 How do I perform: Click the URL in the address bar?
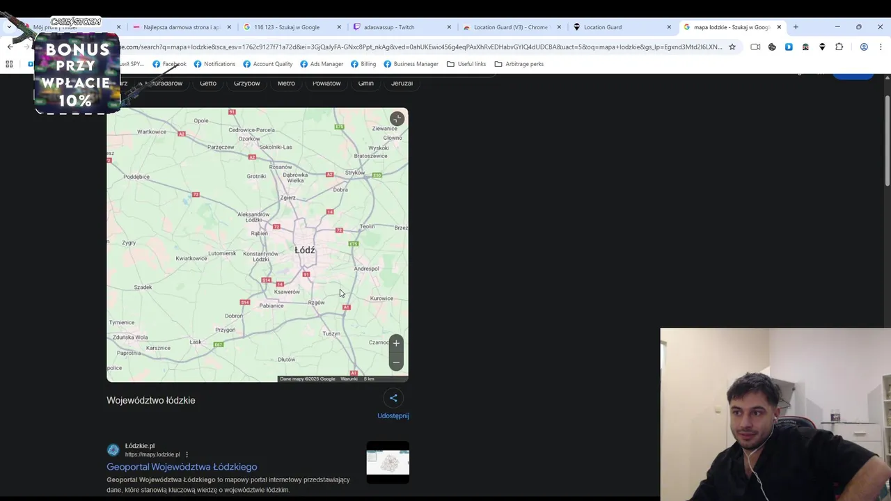(421, 47)
